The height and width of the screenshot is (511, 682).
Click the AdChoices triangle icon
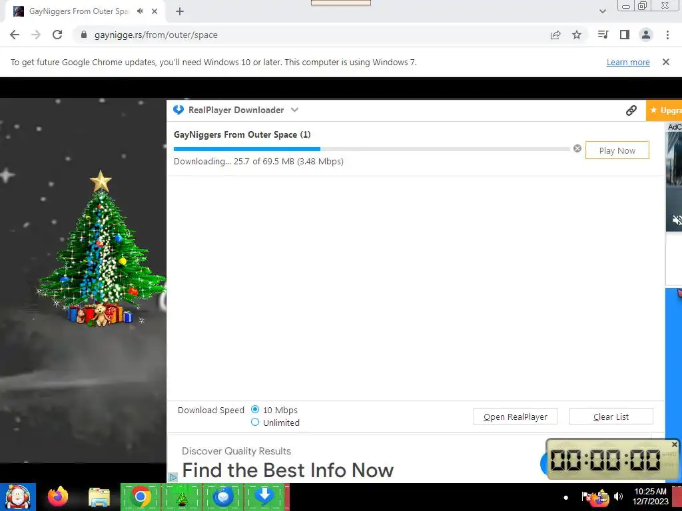(172, 477)
